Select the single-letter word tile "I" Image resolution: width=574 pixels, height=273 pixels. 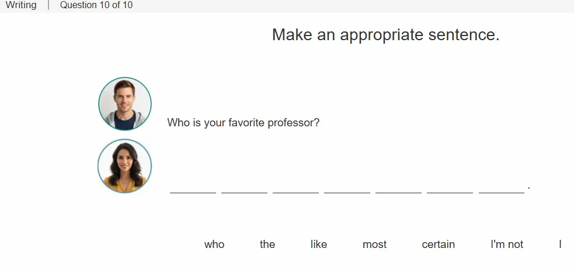pyautogui.click(x=560, y=244)
